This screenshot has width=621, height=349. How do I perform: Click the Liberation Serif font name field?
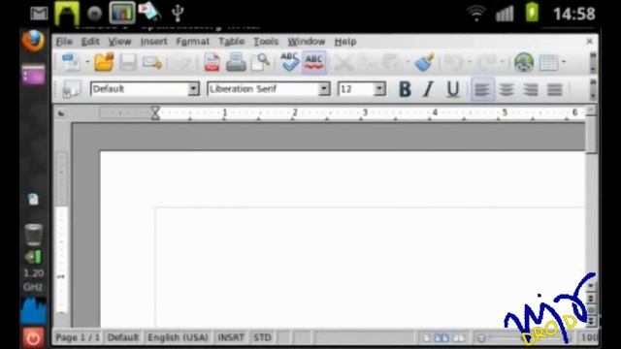click(263, 89)
